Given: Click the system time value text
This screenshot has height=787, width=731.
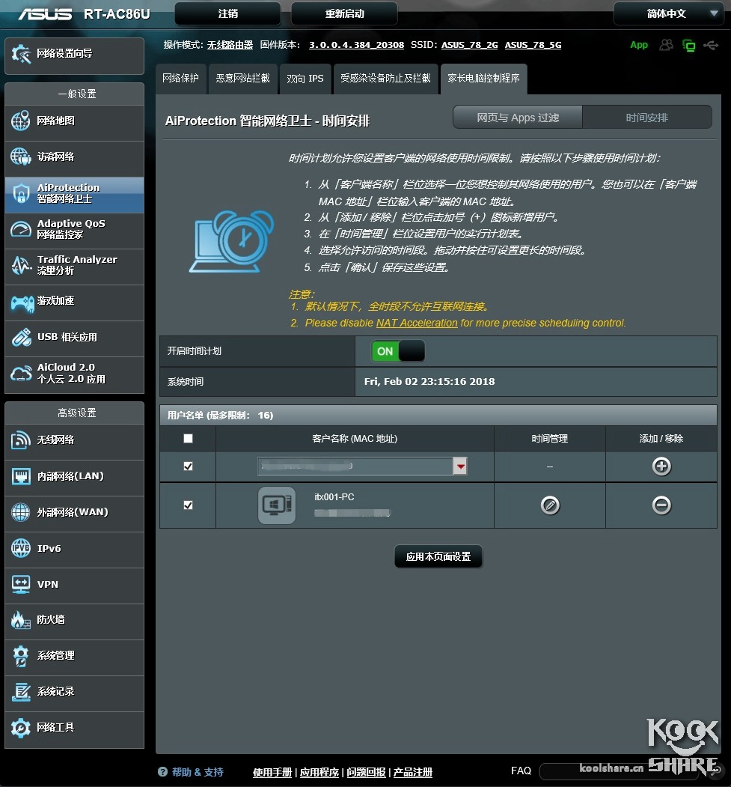Looking at the screenshot, I should pyautogui.click(x=429, y=381).
